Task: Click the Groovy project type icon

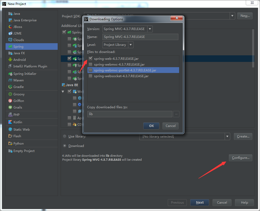Action: (10, 94)
